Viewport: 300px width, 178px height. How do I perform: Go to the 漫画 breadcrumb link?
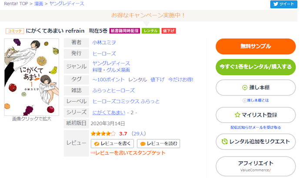pyautogui.click(x=38, y=3)
